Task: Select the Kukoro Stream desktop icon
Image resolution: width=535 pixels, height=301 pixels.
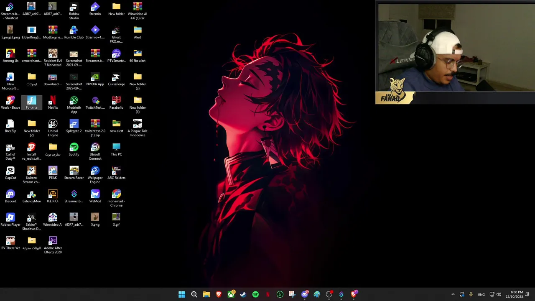Action: pyautogui.click(x=32, y=175)
